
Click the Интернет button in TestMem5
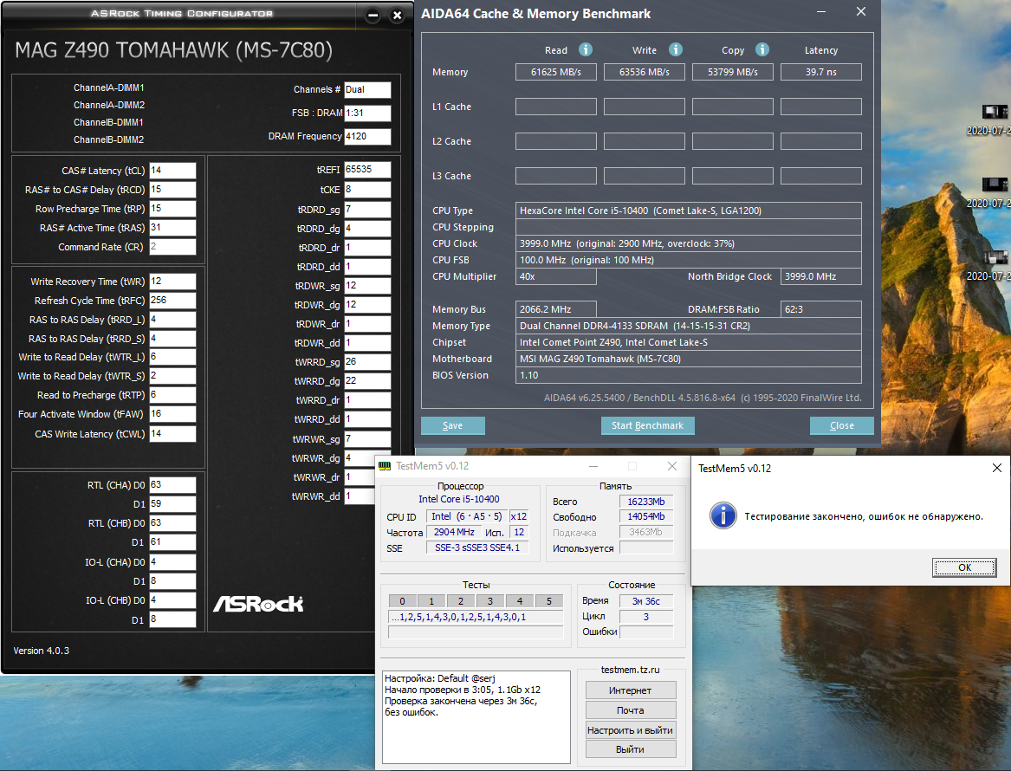pyautogui.click(x=631, y=690)
